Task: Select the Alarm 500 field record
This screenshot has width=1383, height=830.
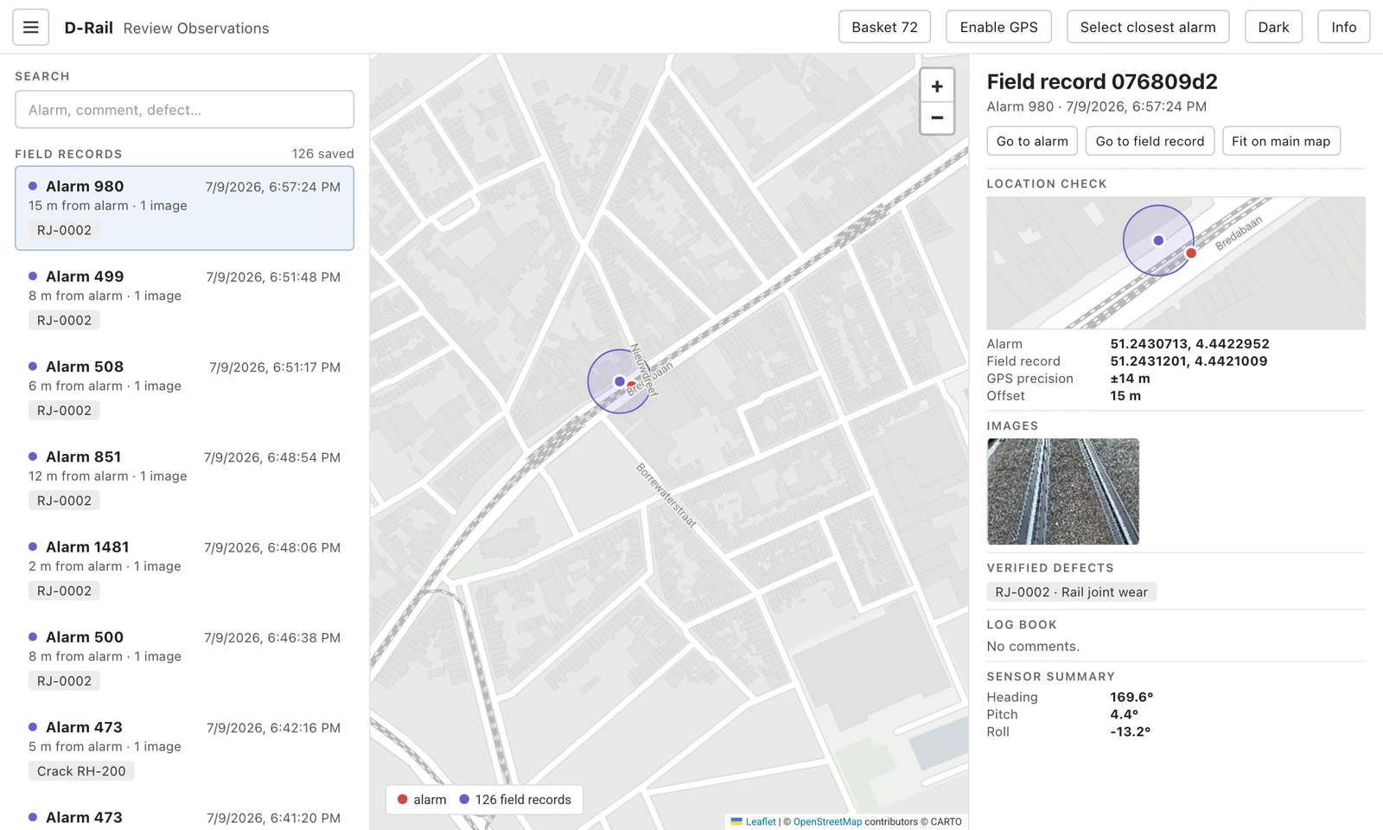Action: pos(184,659)
